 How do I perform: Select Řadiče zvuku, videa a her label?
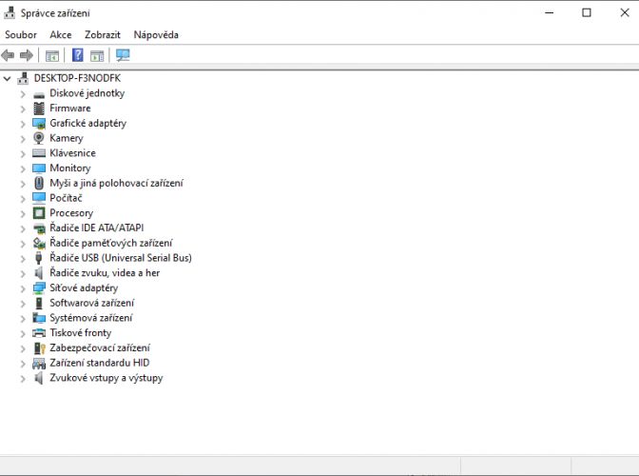pos(105,273)
